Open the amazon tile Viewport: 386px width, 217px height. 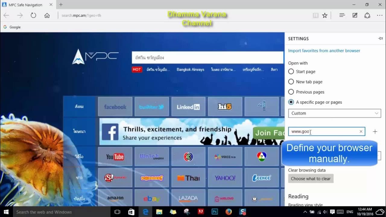point(115,198)
